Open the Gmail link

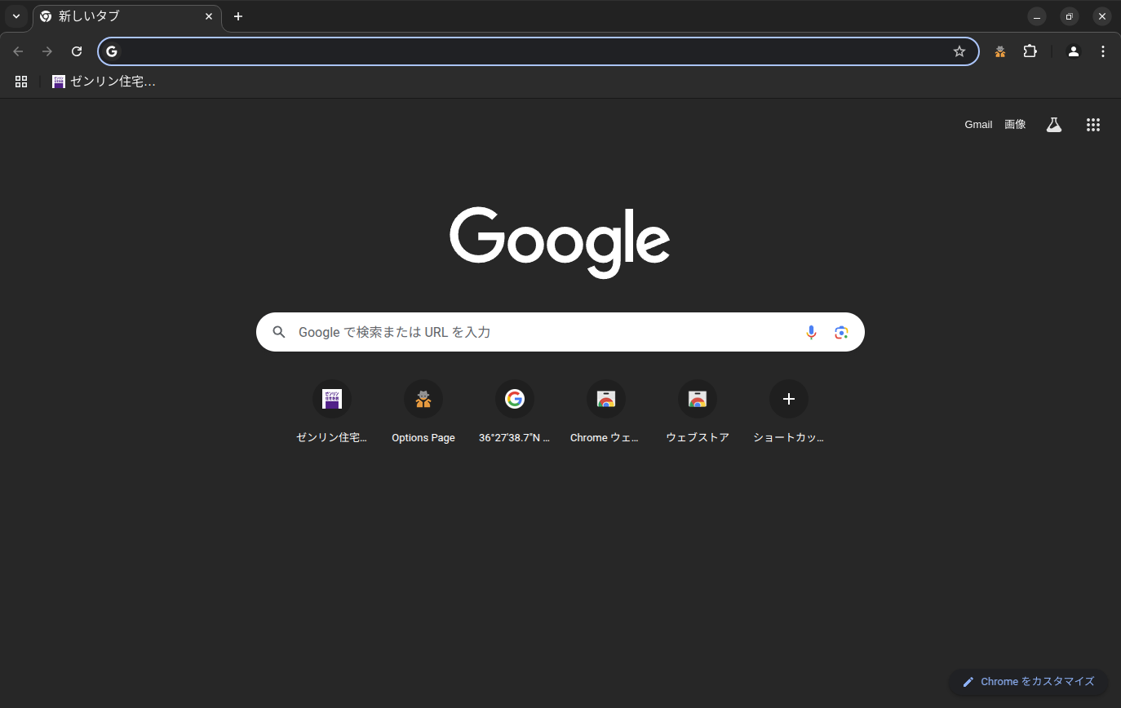point(978,125)
